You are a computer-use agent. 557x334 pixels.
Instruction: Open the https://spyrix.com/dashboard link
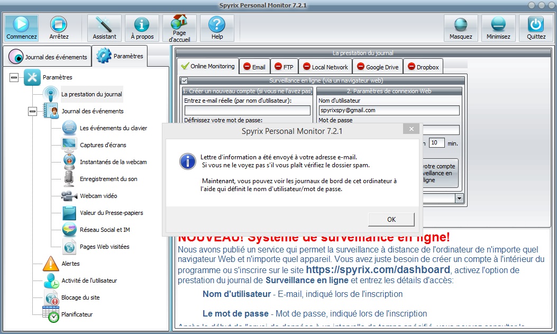click(378, 269)
